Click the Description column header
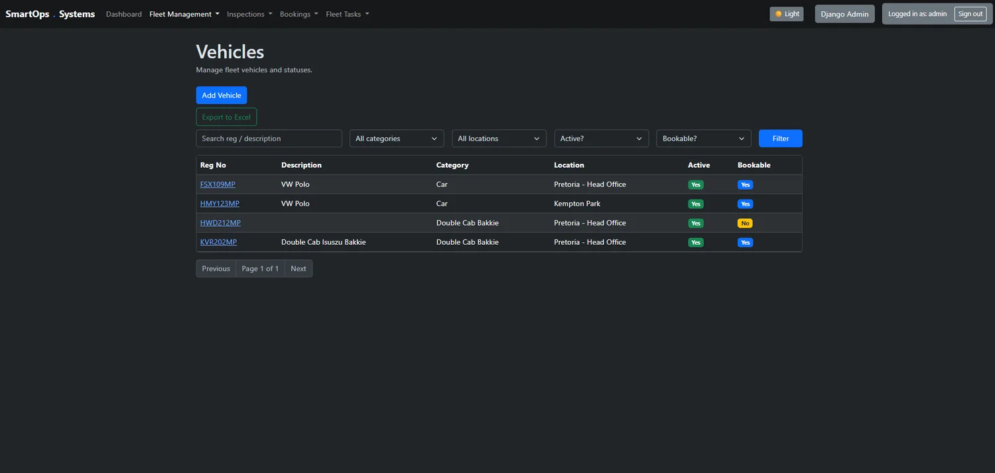995x473 pixels. pyautogui.click(x=301, y=165)
